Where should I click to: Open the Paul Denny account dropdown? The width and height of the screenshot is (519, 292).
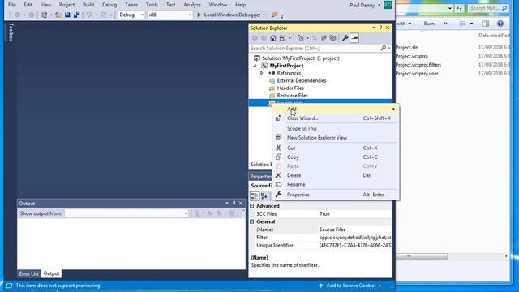380,5
